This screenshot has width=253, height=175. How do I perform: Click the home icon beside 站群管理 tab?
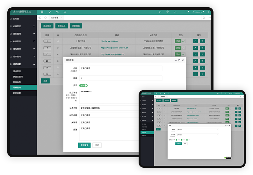46,17
